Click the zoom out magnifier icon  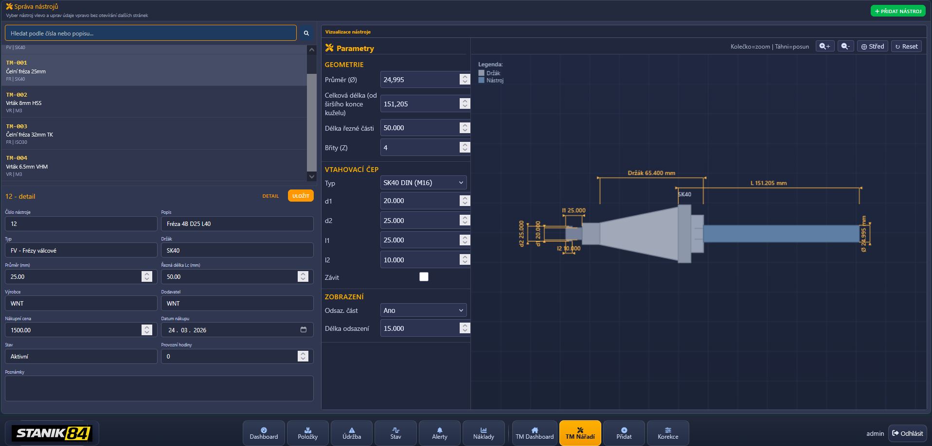845,46
